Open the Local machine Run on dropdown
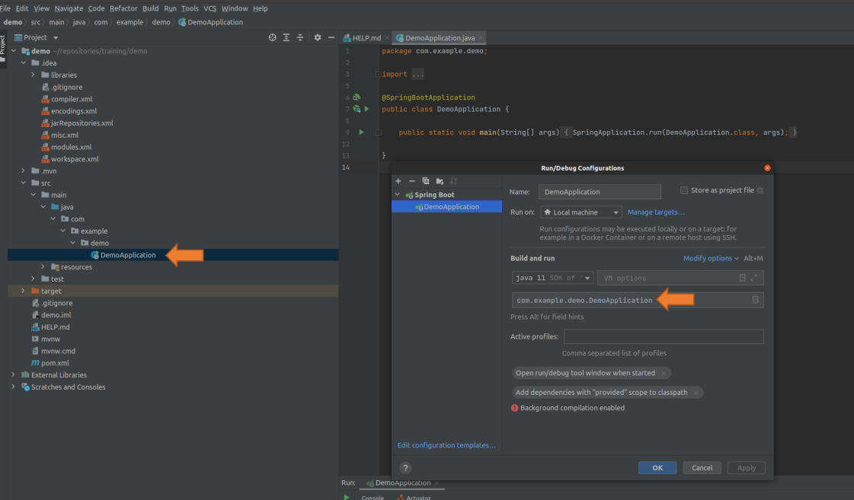 pyautogui.click(x=581, y=212)
